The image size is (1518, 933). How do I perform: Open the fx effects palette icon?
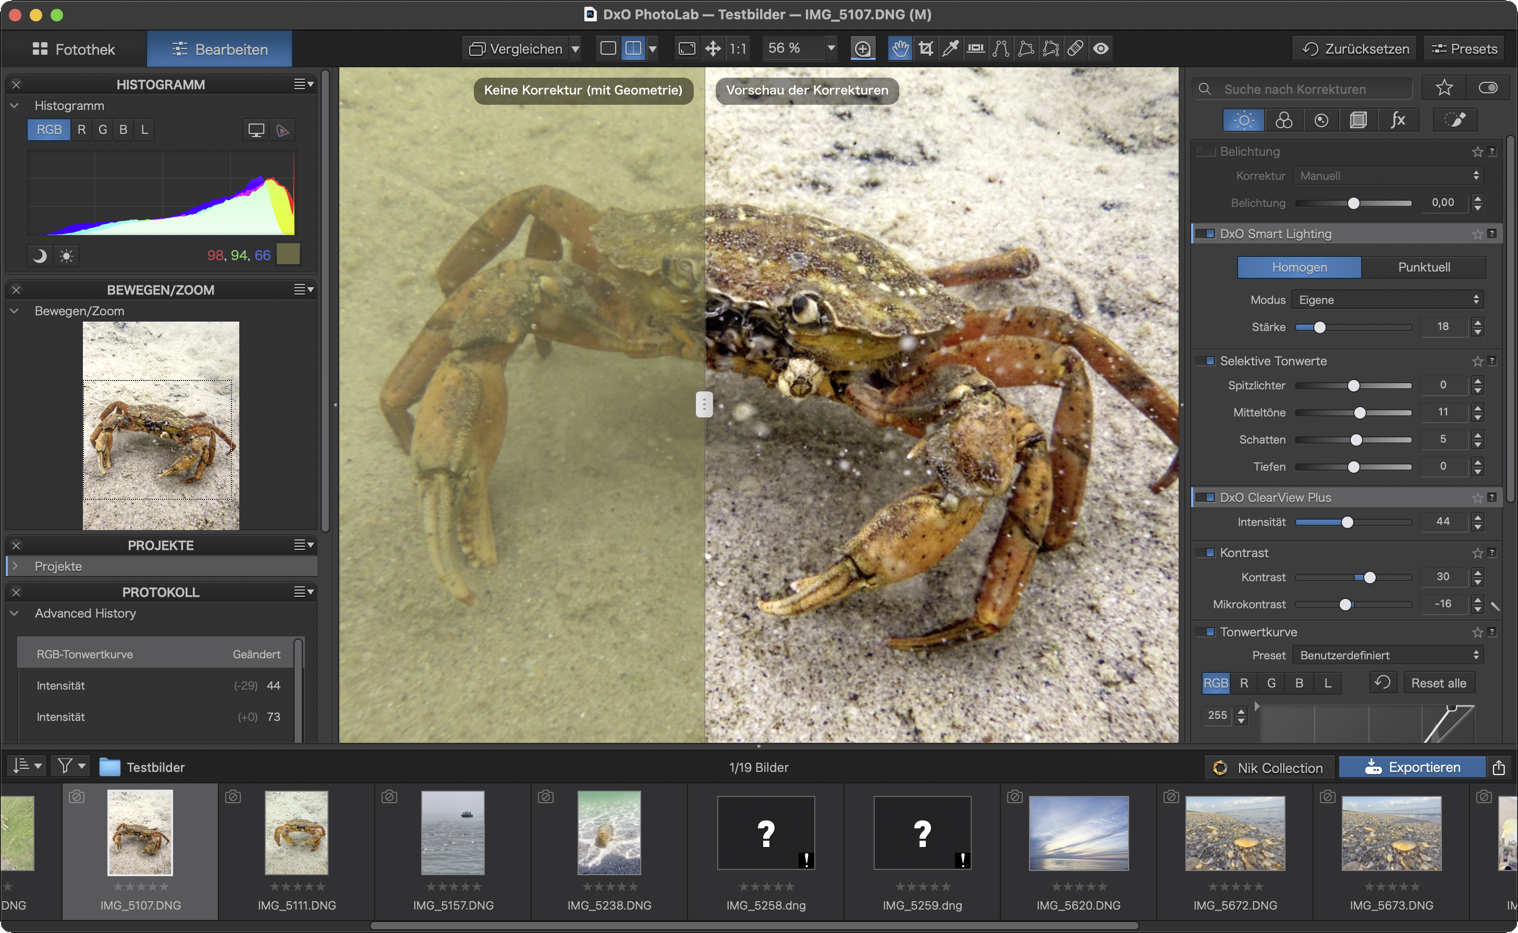(1398, 120)
